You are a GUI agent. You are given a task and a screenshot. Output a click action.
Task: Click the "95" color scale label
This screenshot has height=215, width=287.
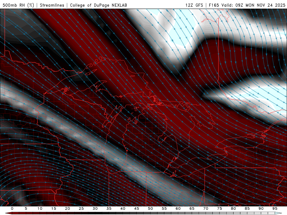(x=274, y=209)
